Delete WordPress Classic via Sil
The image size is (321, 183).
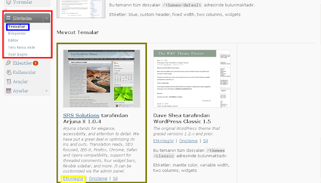tap(205, 141)
